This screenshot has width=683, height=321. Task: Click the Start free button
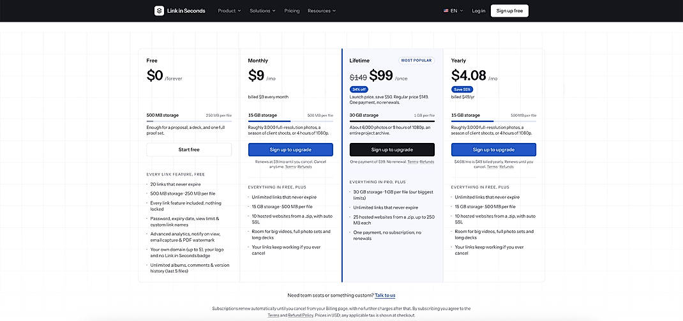[x=189, y=149]
